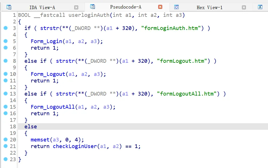Toggle the breakpoint dot on line 3
Screen dimensions: 268x168
[5, 28]
